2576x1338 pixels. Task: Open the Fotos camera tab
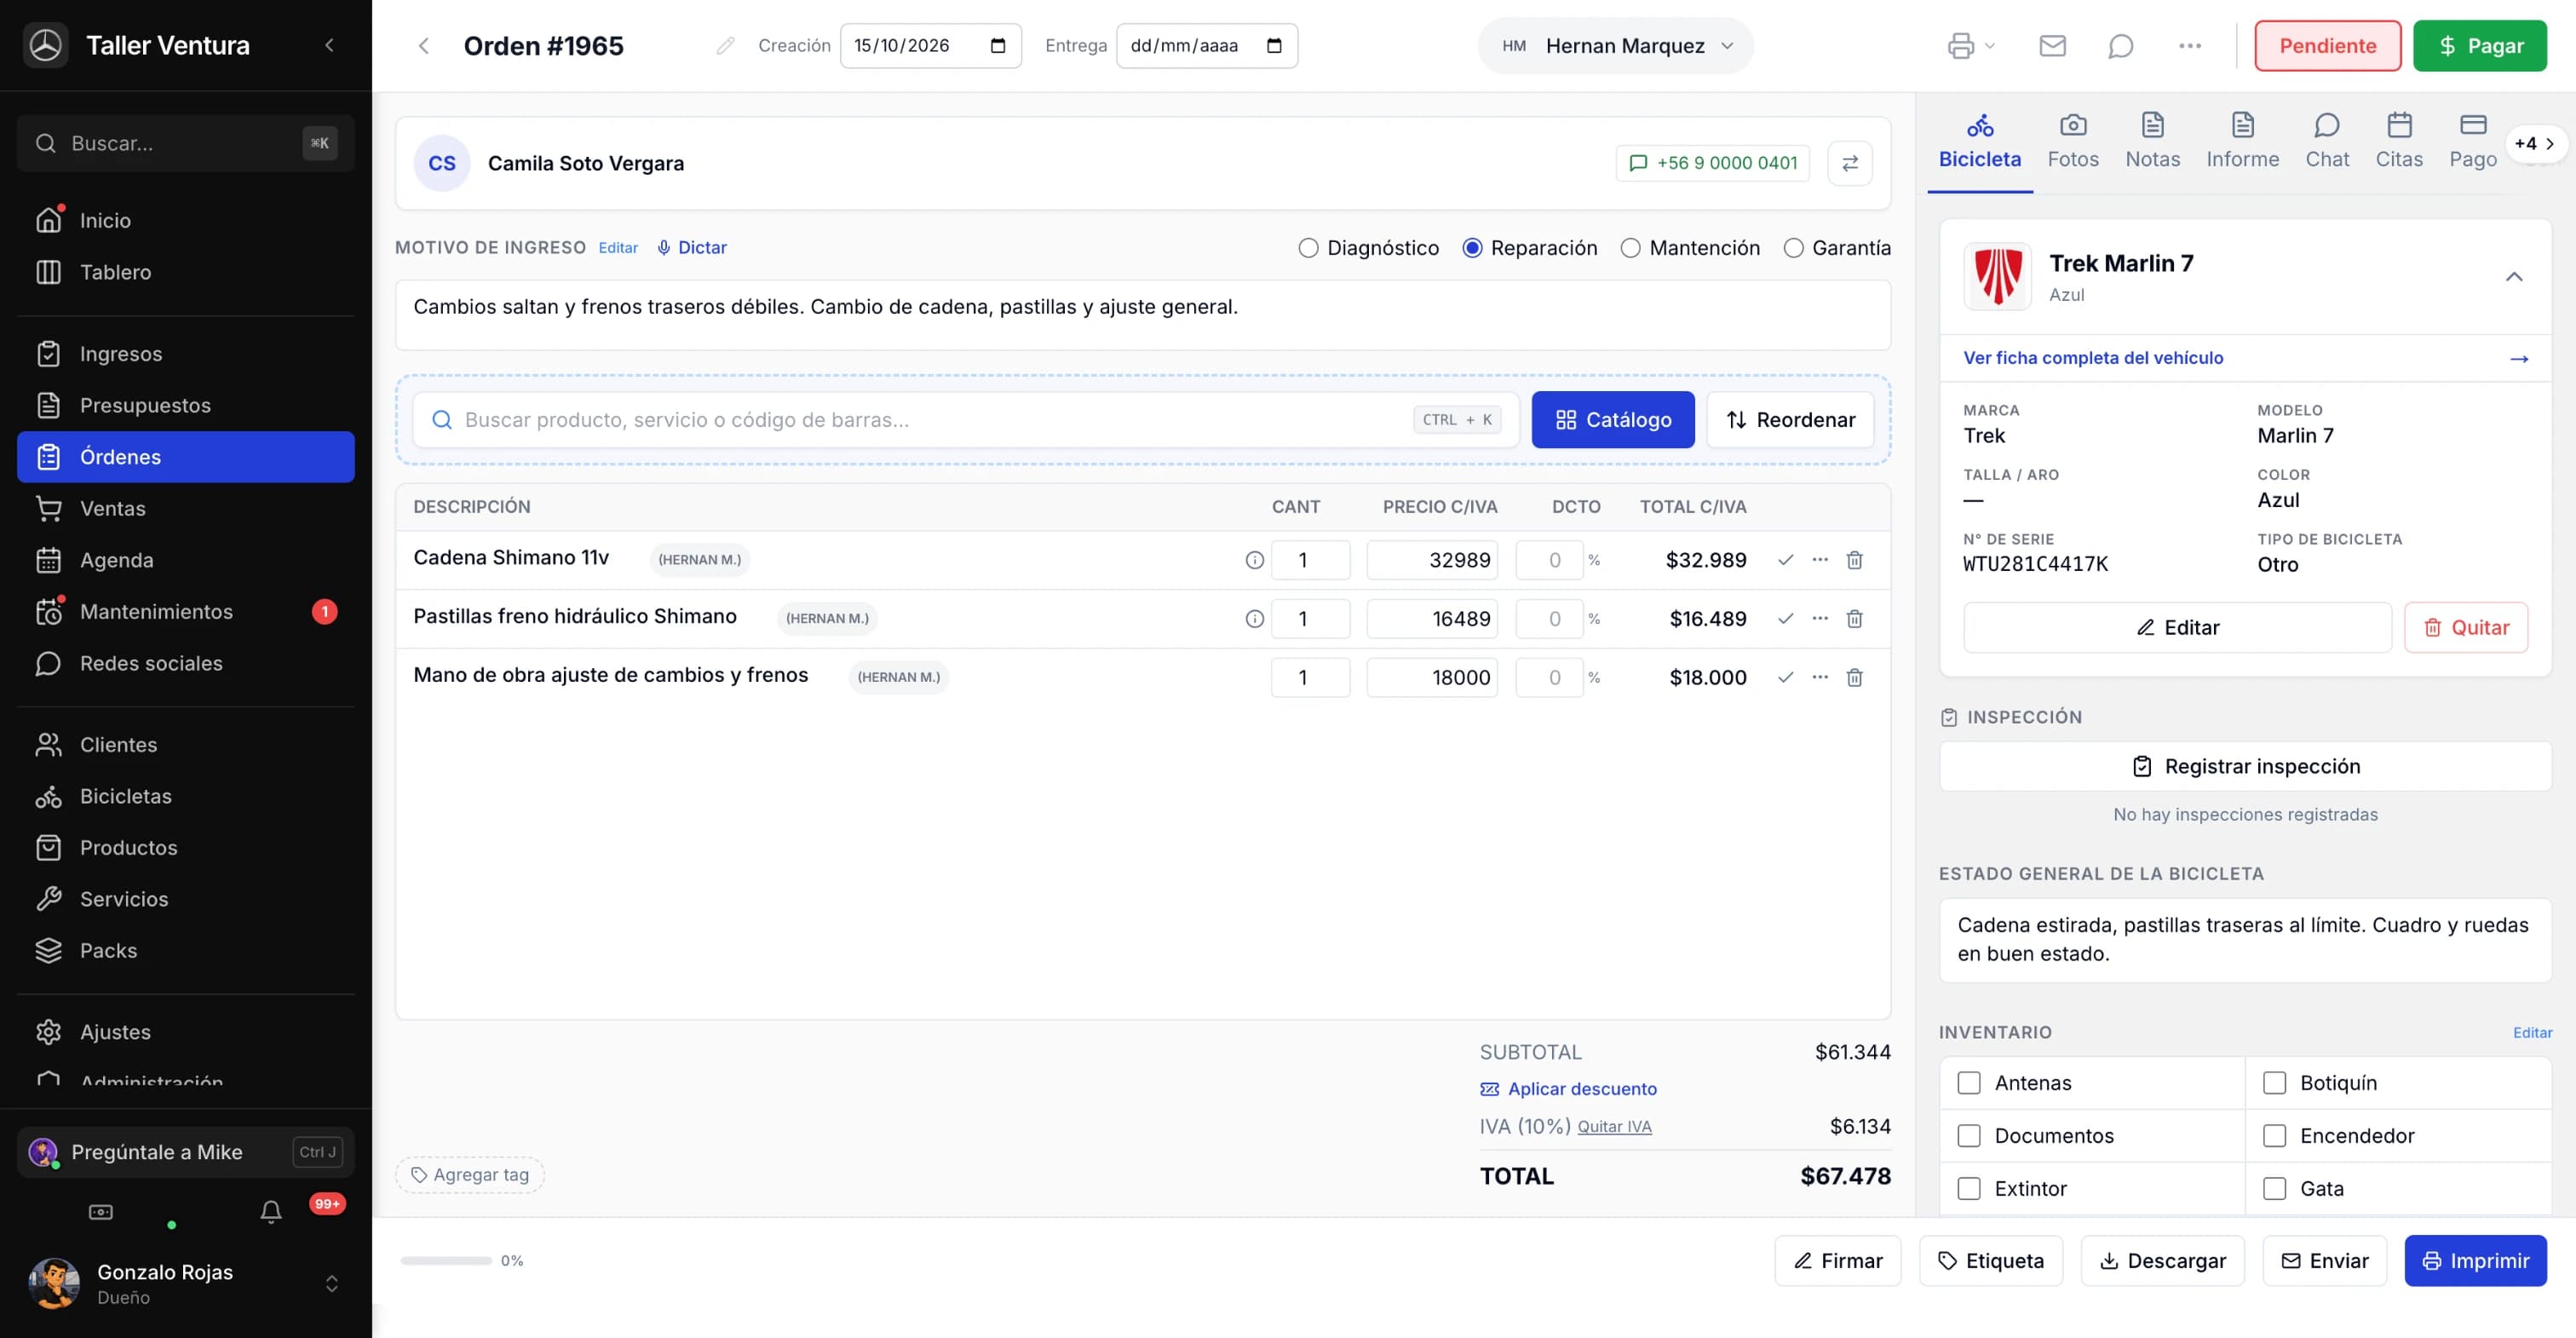click(x=2072, y=141)
